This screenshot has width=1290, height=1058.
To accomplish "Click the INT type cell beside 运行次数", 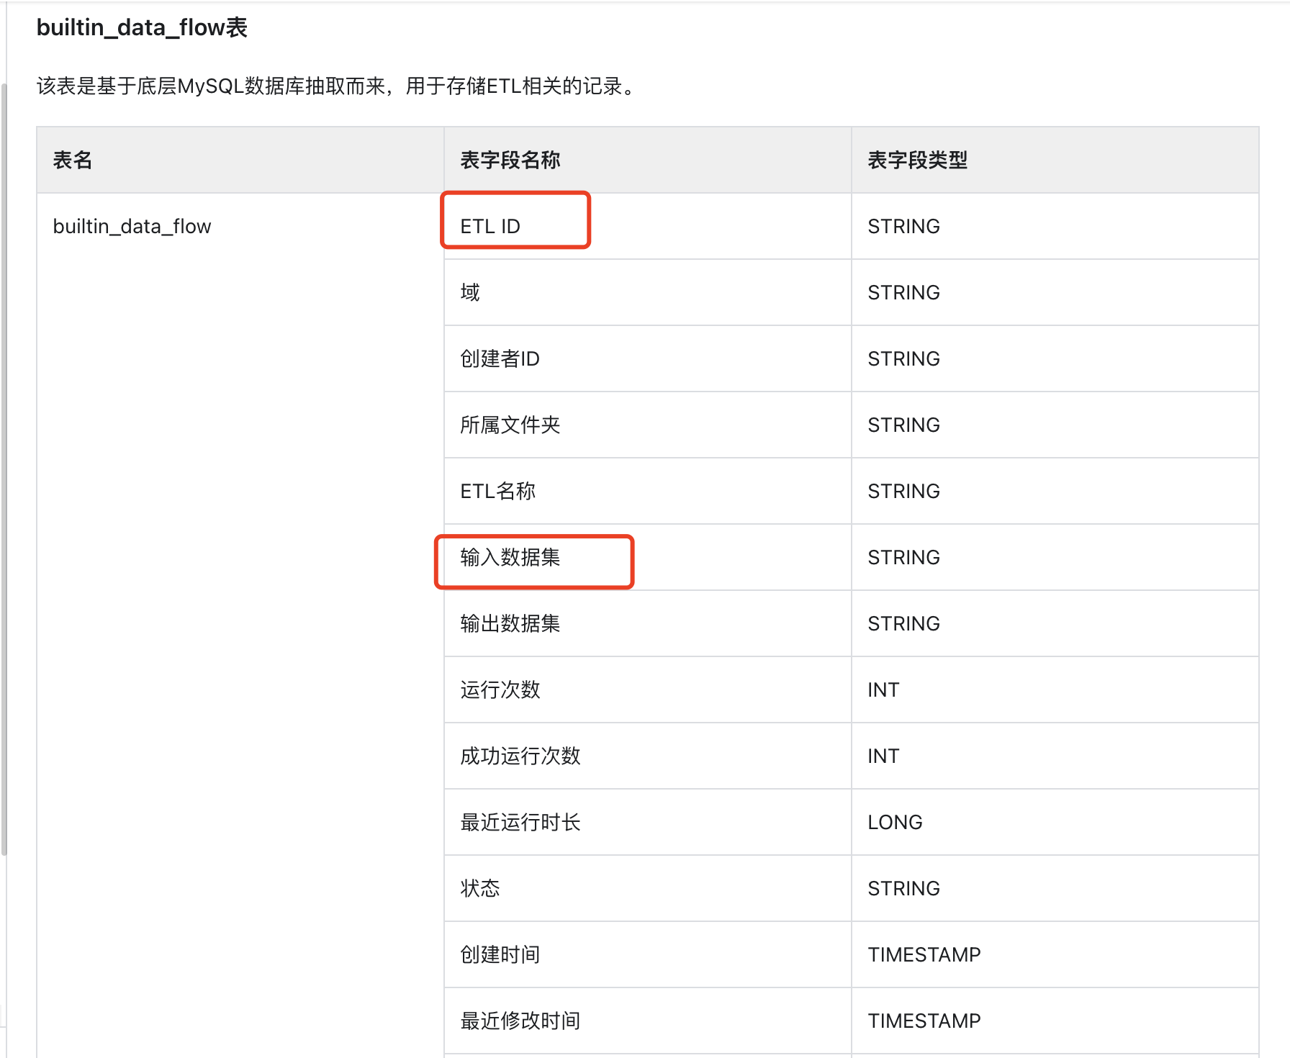I will click(x=883, y=689).
